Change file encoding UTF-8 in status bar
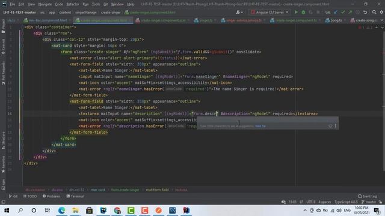385x216 pixels. point(311,202)
